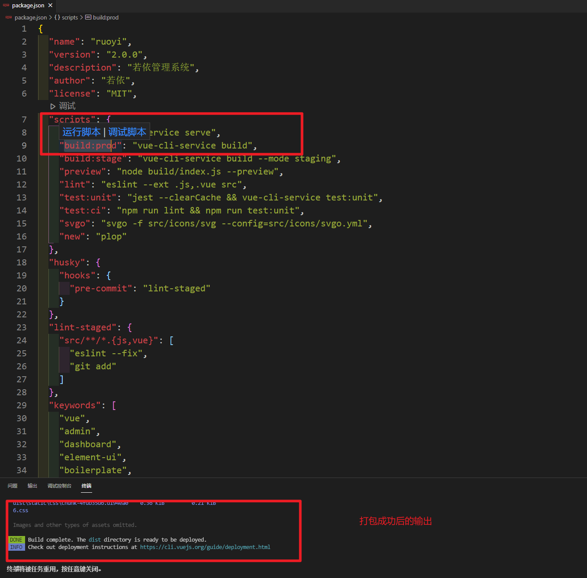
Task: Click the "boilerplate" keyword entry
Action: (x=93, y=470)
